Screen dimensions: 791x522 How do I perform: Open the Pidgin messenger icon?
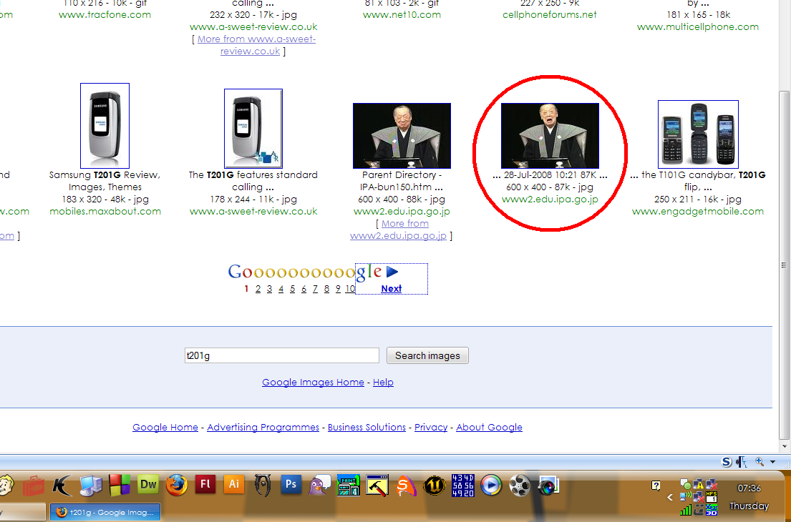click(320, 486)
